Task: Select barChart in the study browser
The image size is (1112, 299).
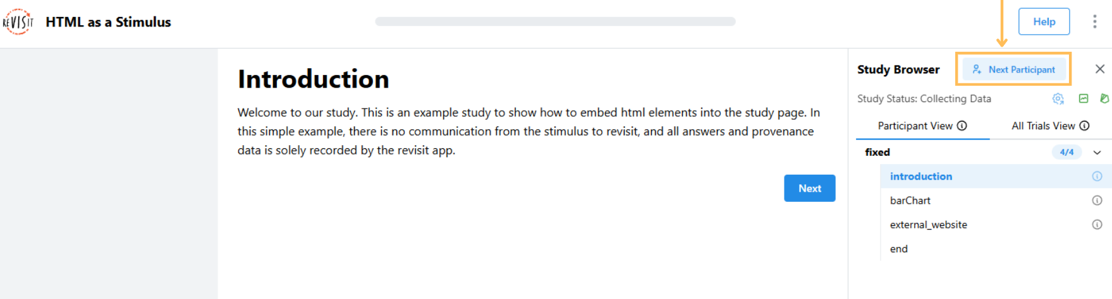Action: click(x=910, y=201)
